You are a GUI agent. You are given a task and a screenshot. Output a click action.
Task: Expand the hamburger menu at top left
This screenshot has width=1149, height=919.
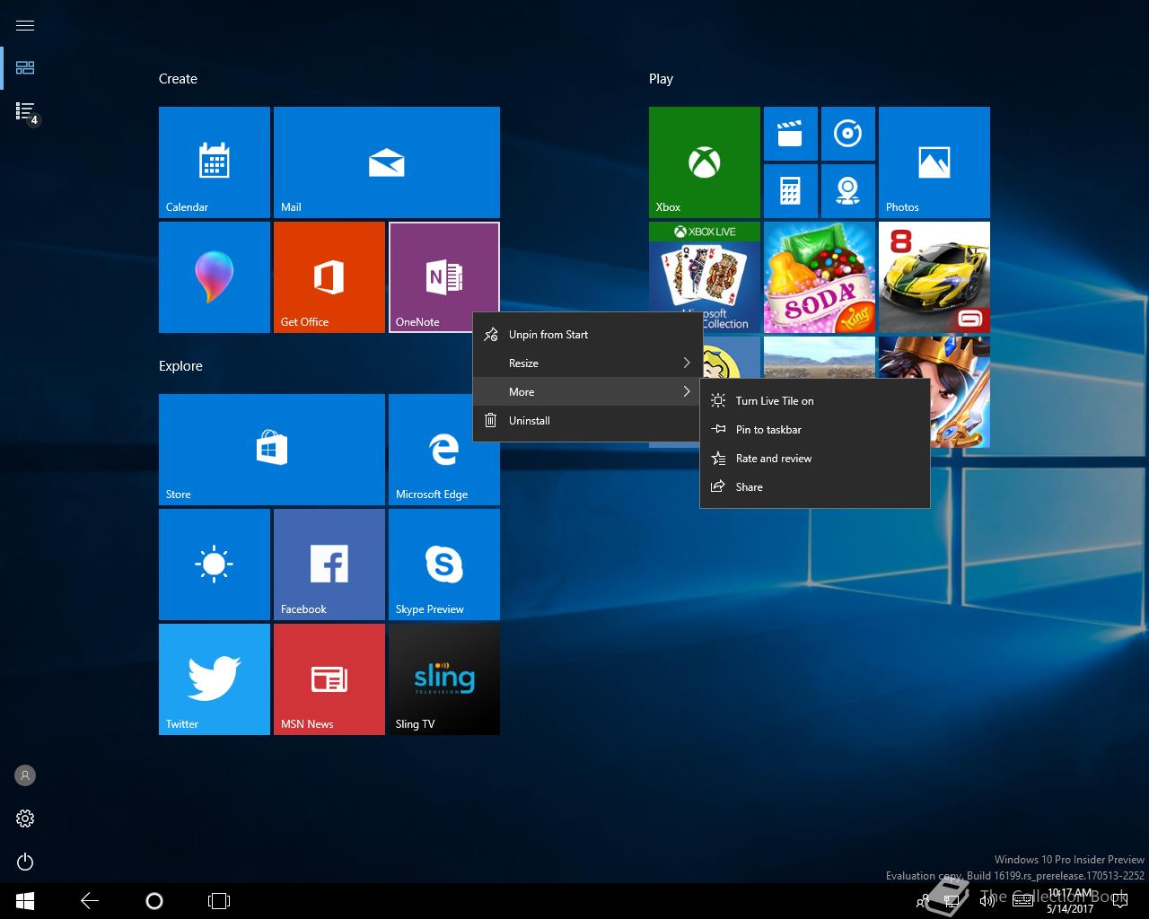point(25,25)
